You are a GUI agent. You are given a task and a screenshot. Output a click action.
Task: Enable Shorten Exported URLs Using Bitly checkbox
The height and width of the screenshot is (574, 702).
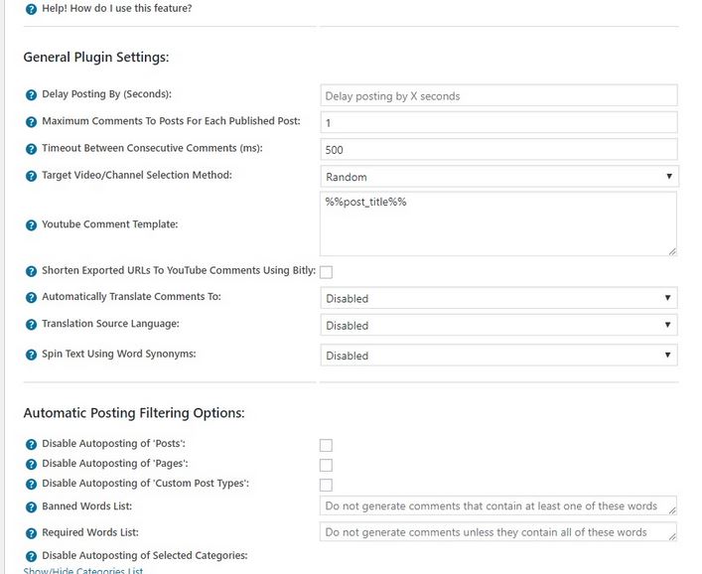pos(326,272)
